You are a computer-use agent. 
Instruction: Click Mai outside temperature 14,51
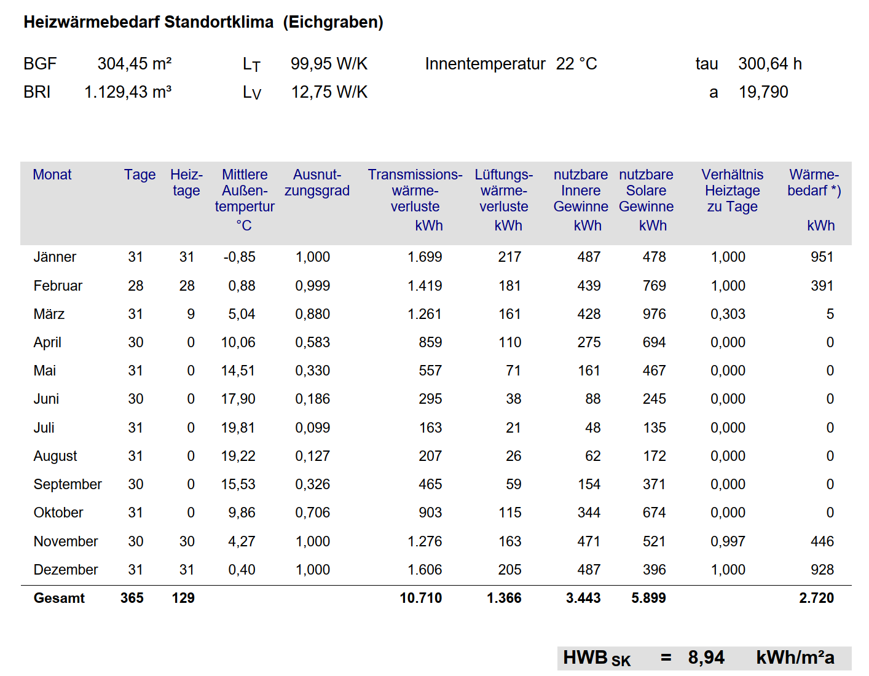click(x=238, y=371)
